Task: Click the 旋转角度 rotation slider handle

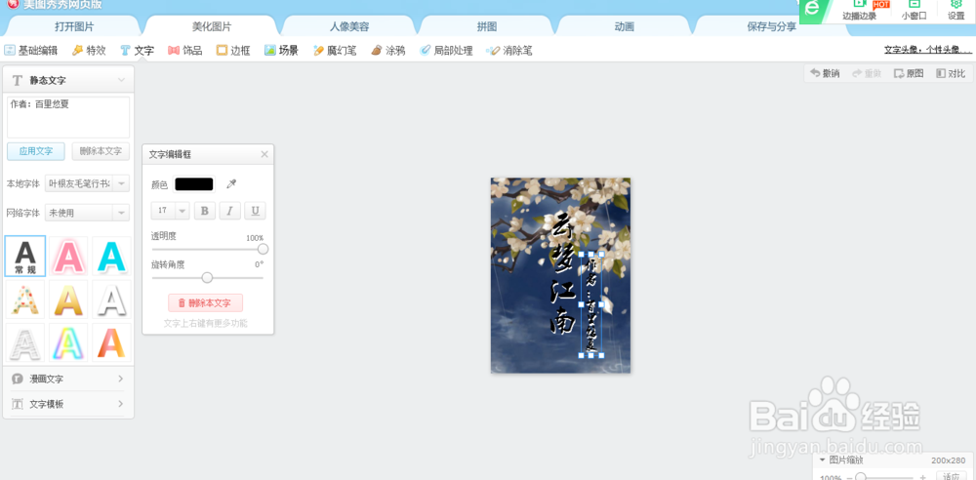Action: pos(207,278)
